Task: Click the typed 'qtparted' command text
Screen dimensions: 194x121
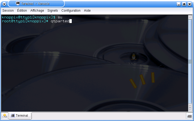Action: point(60,21)
